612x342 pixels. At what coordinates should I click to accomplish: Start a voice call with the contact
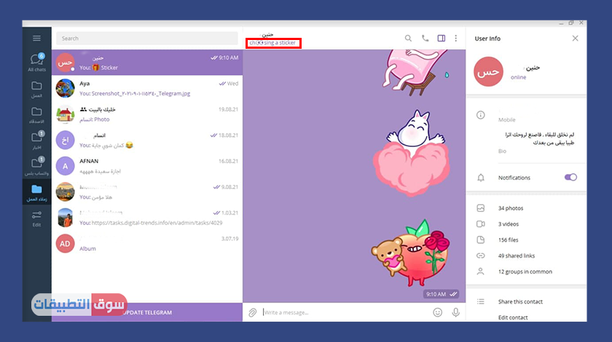425,39
